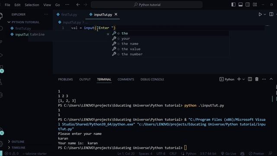Toggle the secondary side bar layout icon
Viewport: 277px width, 156px height.
(248, 5)
